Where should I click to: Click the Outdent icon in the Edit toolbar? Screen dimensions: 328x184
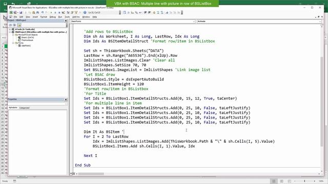pyautogui.click(x=149, y=12)
